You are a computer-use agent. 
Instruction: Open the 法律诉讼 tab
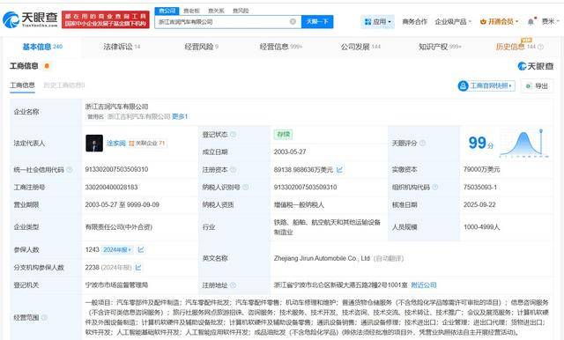point(122,47)
